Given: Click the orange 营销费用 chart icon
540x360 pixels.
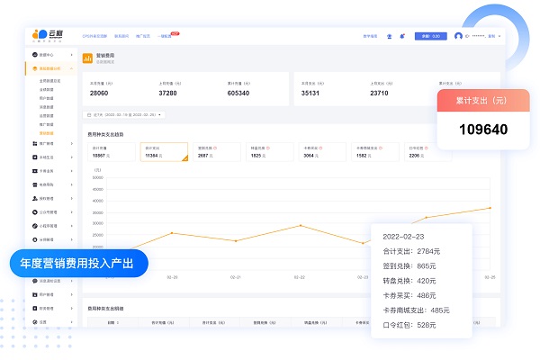Looking at the screenshot, I should (87, 58).
